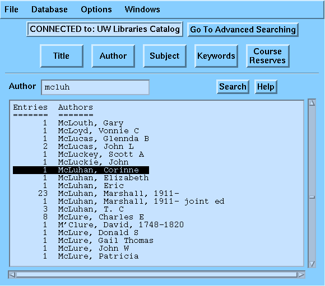This screenshot has width=325, height=286.
Task: Click the horizontal scrollbar bar
Action: coord(157,275)
